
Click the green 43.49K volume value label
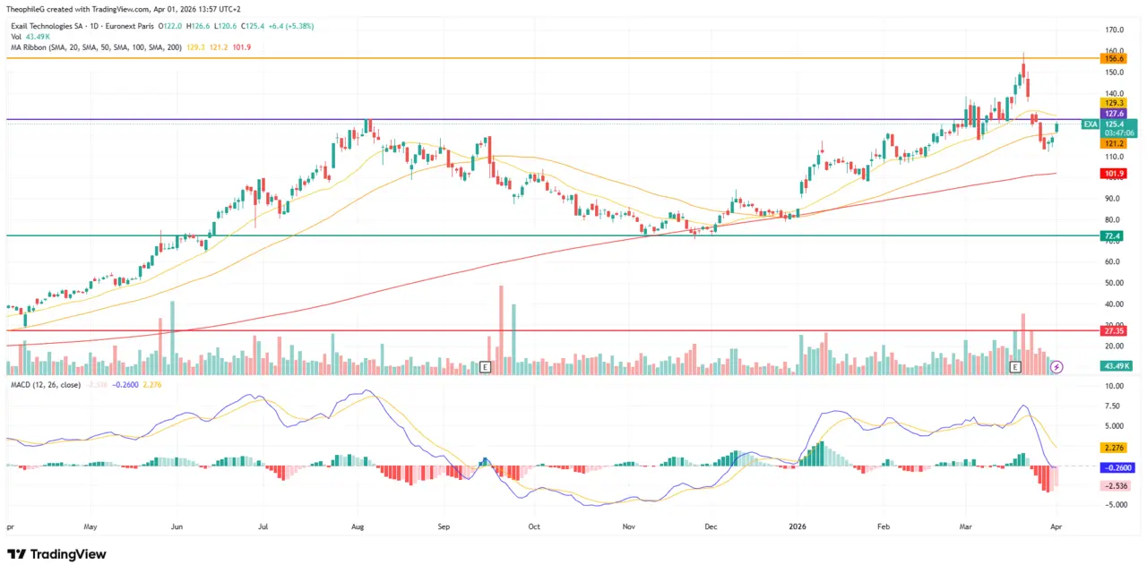coord(1115,366)
